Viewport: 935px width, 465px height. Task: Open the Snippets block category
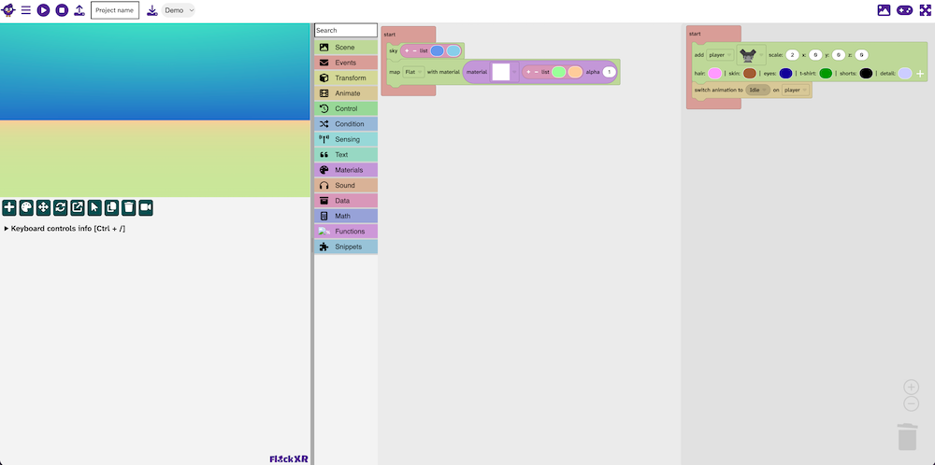coord(346,247)
